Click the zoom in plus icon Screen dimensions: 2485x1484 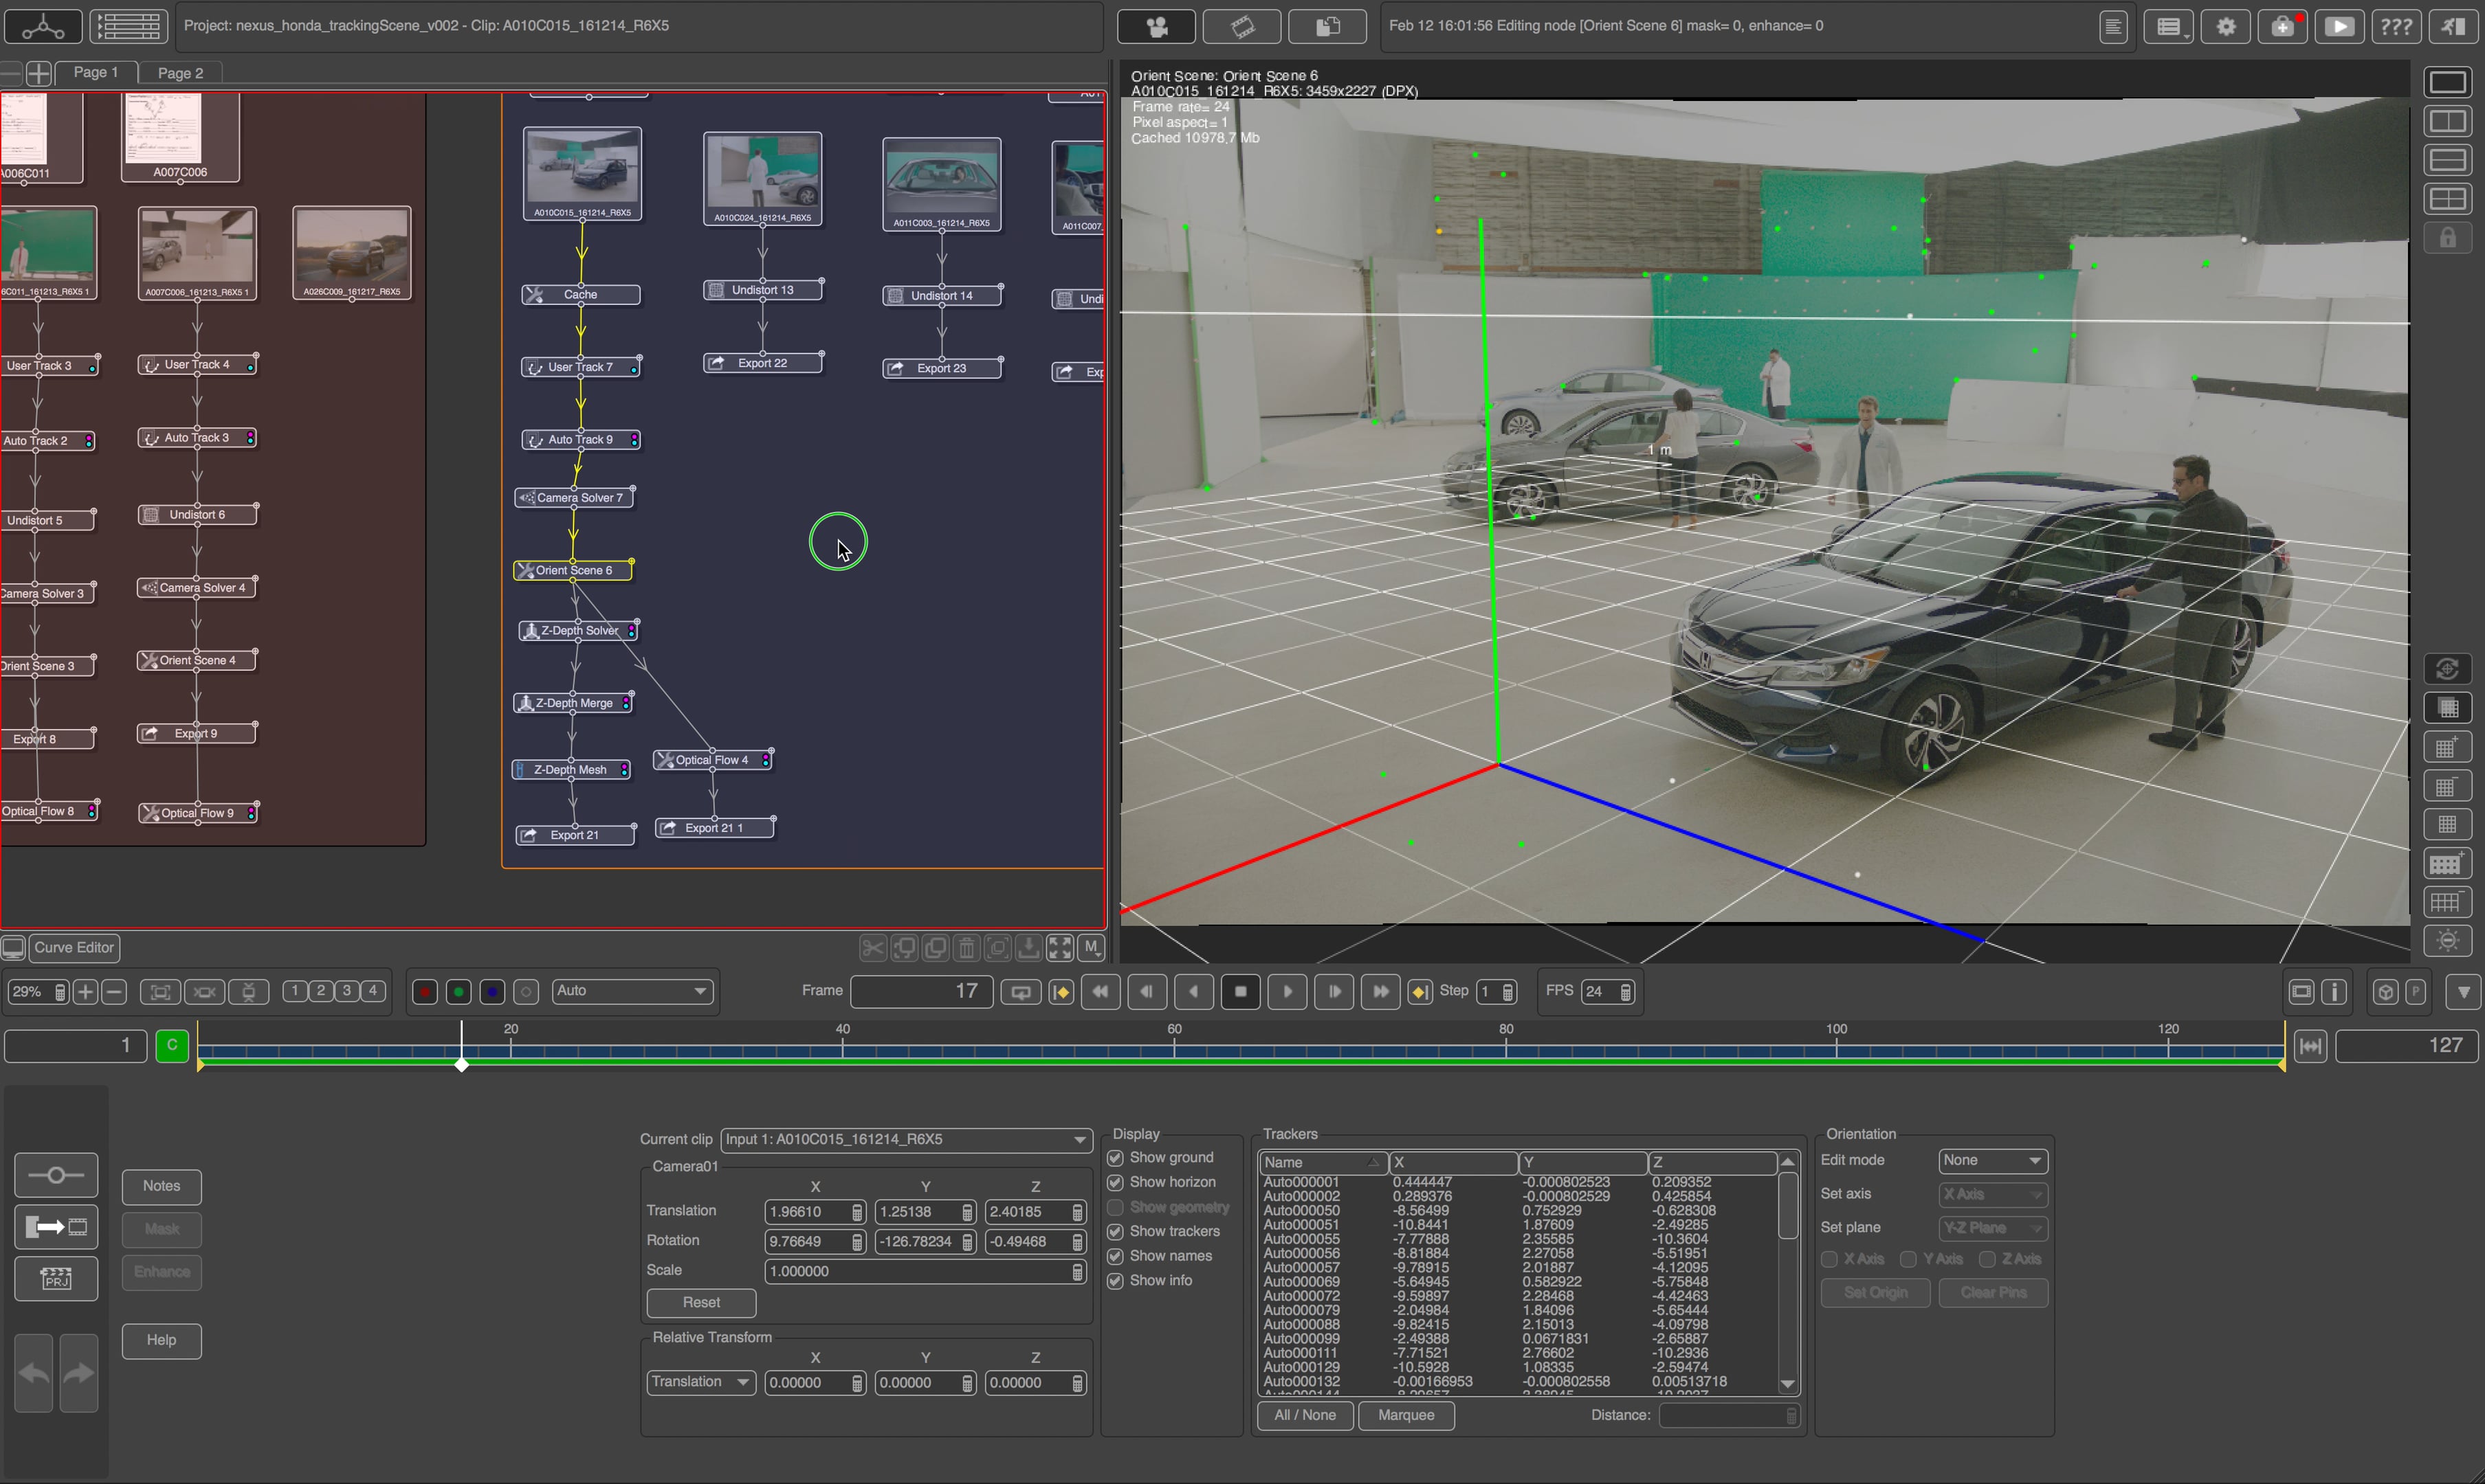pos(86,992)
